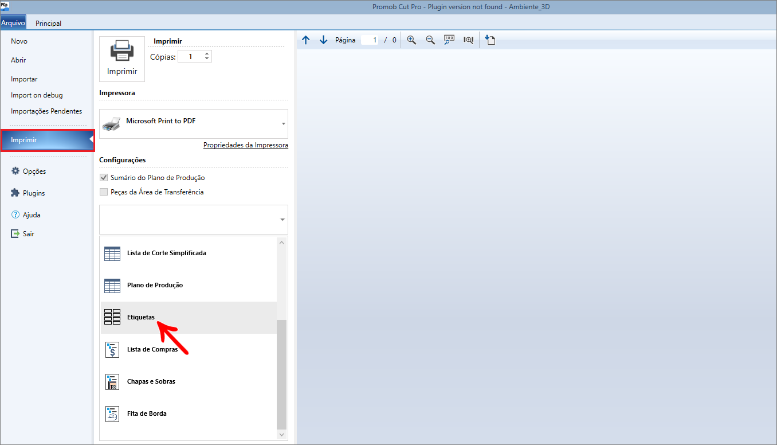The image size is (777, 445).
Task: Click the large printer Imprimir button
Action: tap(122, 59)
